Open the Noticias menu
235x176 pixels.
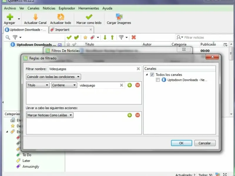[x=49, y=9]
